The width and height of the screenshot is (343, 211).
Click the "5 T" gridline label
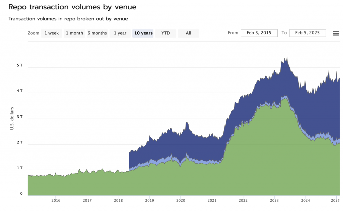point(19,65)
